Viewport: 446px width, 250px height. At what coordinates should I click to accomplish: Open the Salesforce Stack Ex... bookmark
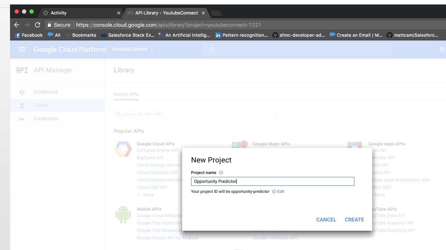coord(128,35)
